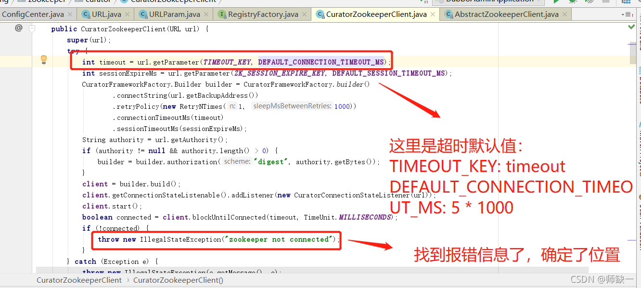Viewport: 641px width, 288px height.
Task: Click super(url) call in constructor
Action: [89, 40]
